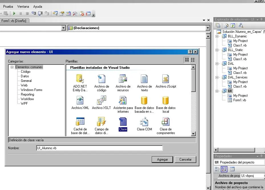265x190 pixels.
Task: Select the Asistente para informes template
Action: pyautogui.click(x=123, y=104)
